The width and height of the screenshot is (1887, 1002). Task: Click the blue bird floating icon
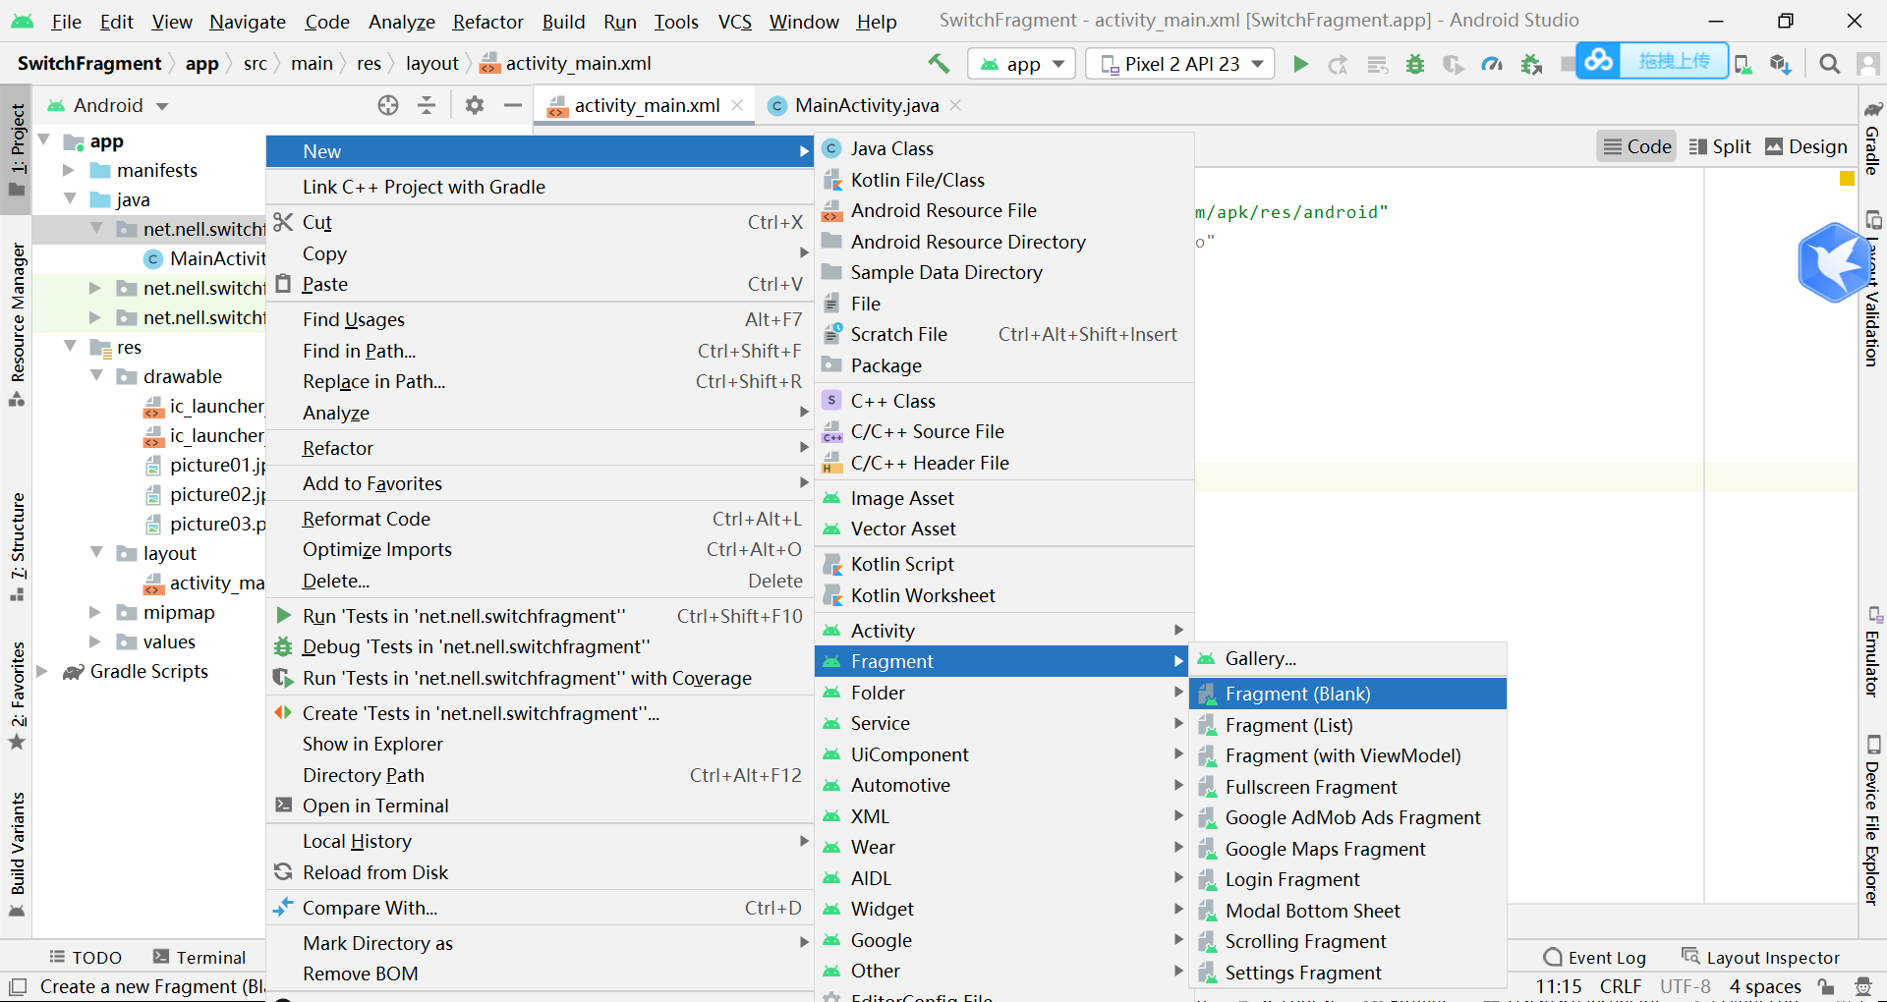pos(1833,262)
